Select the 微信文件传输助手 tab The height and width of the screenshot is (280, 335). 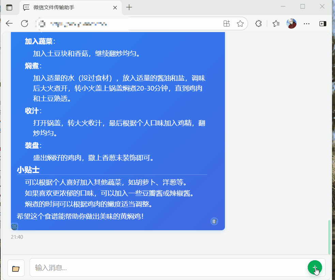click(68, 7)
